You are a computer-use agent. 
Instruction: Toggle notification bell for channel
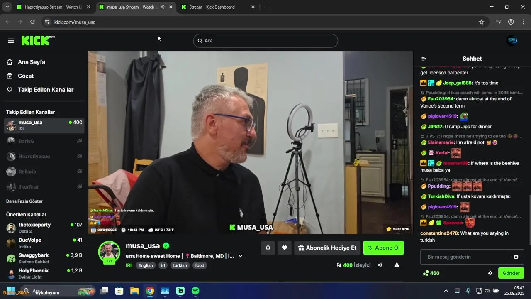[x=268, y=248]
